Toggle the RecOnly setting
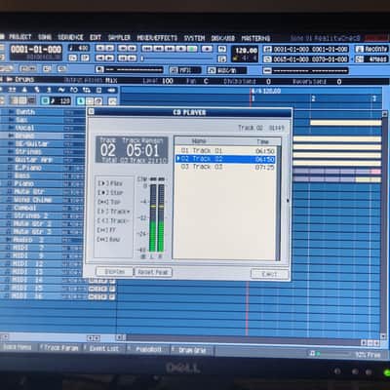The image size is (390, 390). click(371, 49)
